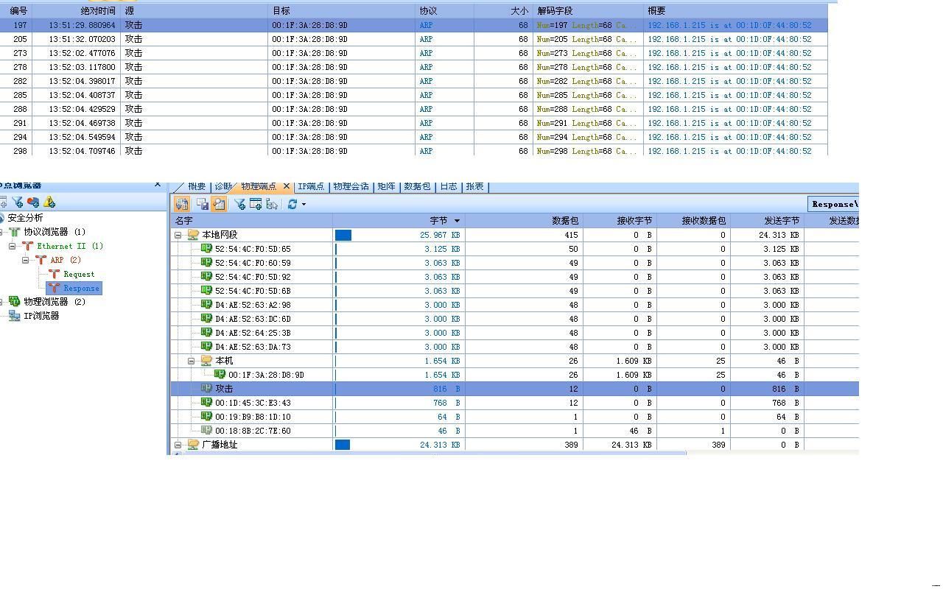The height and width of the screenshot is (589, 943).
Task: Click the save/export disk icon in endpoint toolbar
Action: [203, 205]
